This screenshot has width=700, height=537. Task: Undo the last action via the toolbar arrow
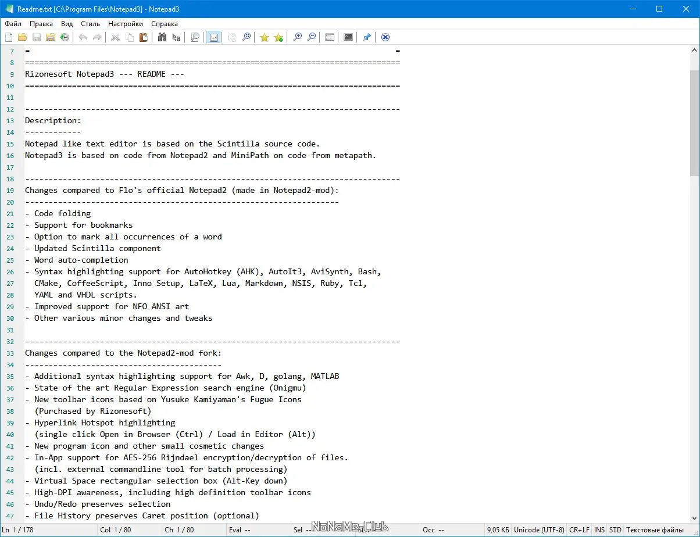pos(83,37)
